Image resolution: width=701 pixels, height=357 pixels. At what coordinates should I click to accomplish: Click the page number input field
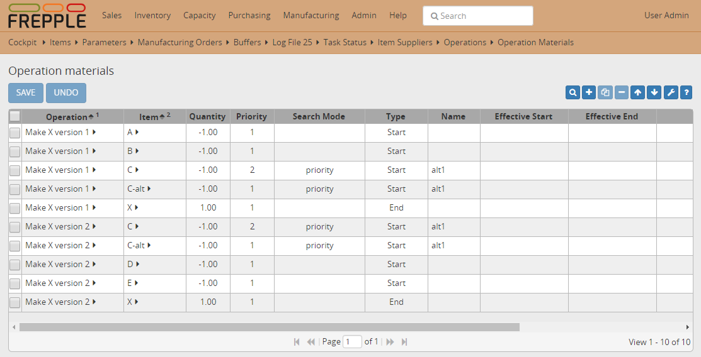[352, 342]
